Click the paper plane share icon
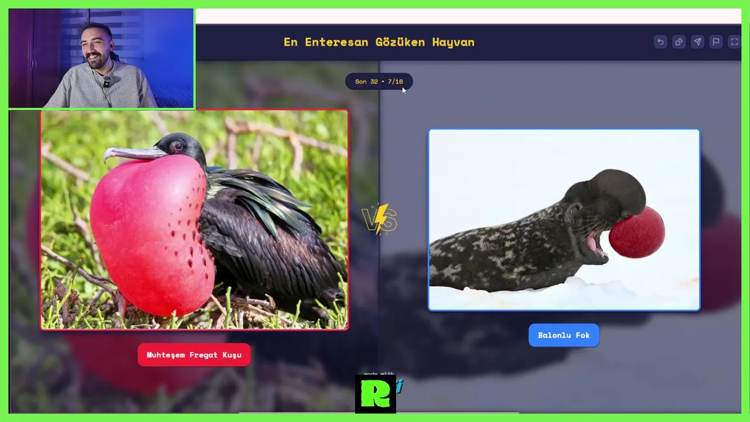 tap(697, 42)
